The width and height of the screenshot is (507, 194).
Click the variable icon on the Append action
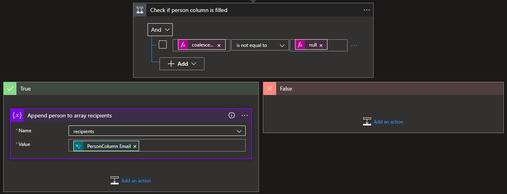pos(17,115)
